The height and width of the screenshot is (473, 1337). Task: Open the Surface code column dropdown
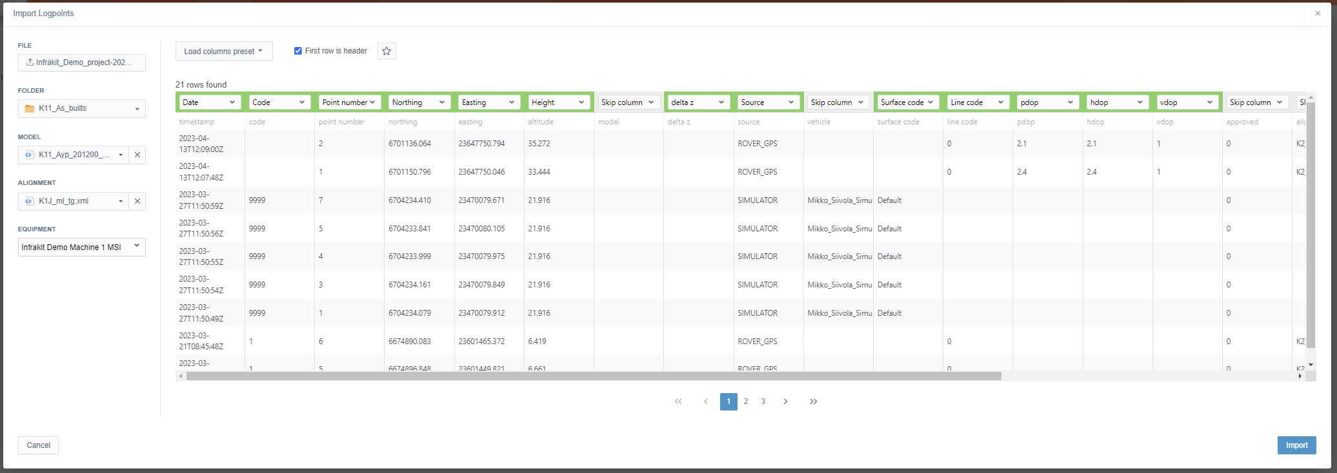(907, 102)
